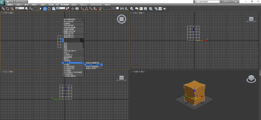The height and width of the screenshot is (120, 261).
Task: Open the named selection sets dropdown
Action: (x=111, y=8)
